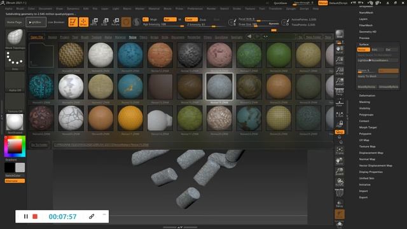Click the Frame icon in right shelf
This screenshot has height=229, width=407.
click(339, 151)
